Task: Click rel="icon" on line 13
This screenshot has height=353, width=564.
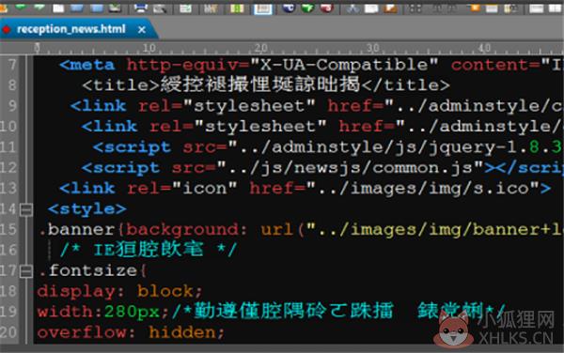Action: pos(182,188)
